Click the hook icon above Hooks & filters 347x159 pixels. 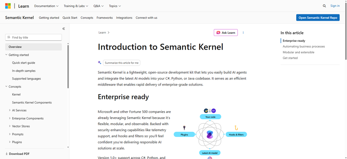coord(236,128)
